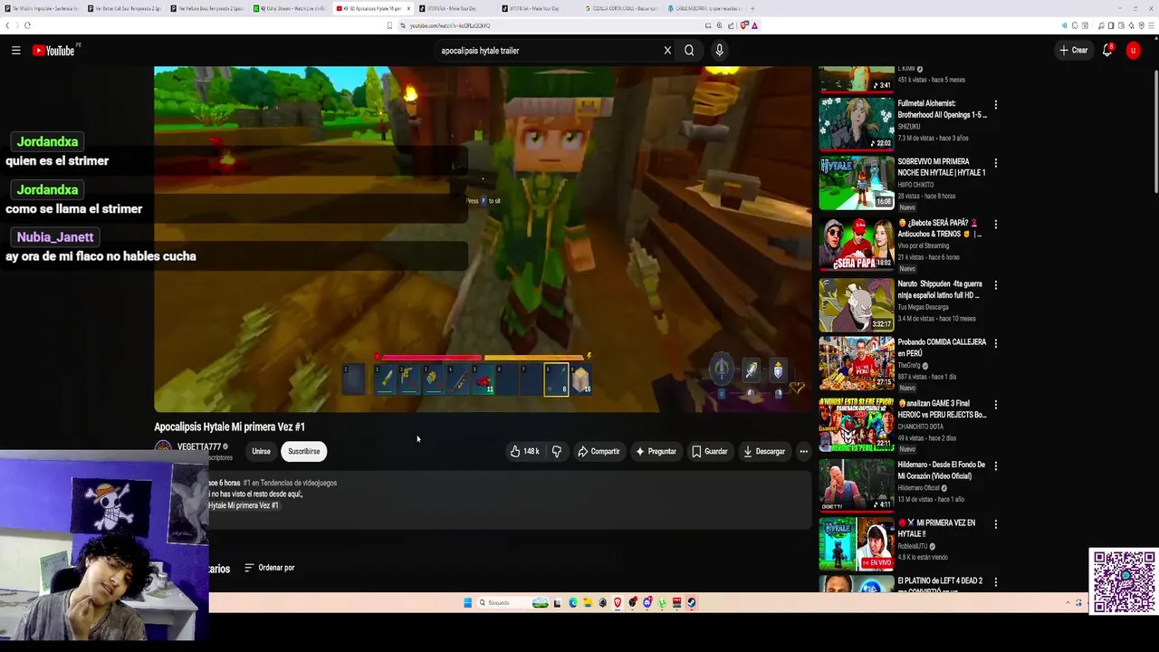
Task: Ask about the video with Preguntar
Action: (656, 451)
